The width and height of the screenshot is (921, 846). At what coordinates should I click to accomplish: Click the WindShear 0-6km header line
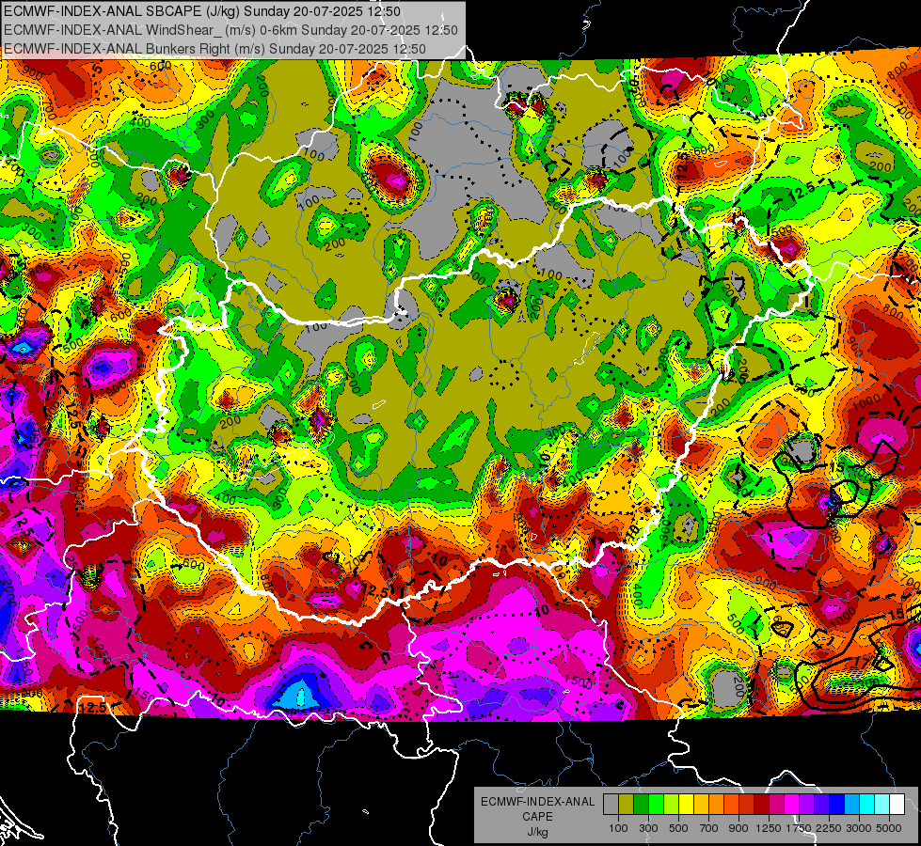click(230, 30)
